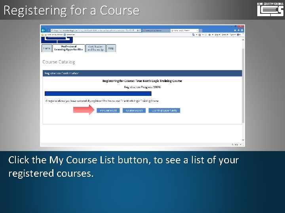Click the Course Catalog heading
Image resolution: width=285 pixels, height=213 pixels.
pyautogui.click(x=59, y=62)
